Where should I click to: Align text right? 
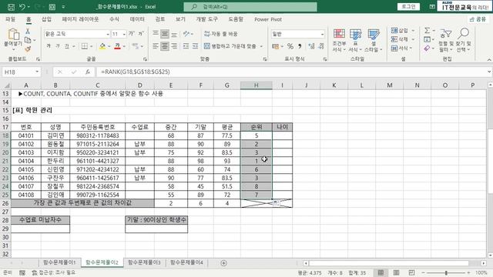174,46
